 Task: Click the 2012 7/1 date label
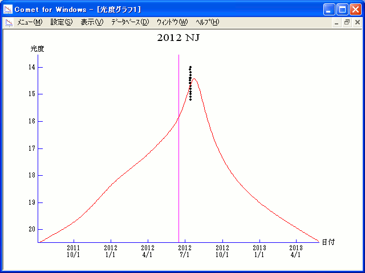click(x=185, y=251)
